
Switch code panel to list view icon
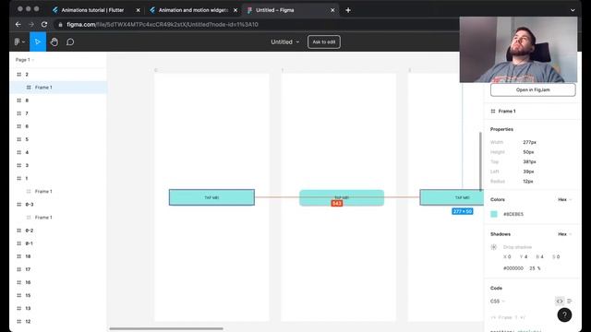[570, 301]
